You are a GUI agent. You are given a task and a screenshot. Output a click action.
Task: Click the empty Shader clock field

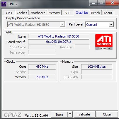click(x=42, y=72)
